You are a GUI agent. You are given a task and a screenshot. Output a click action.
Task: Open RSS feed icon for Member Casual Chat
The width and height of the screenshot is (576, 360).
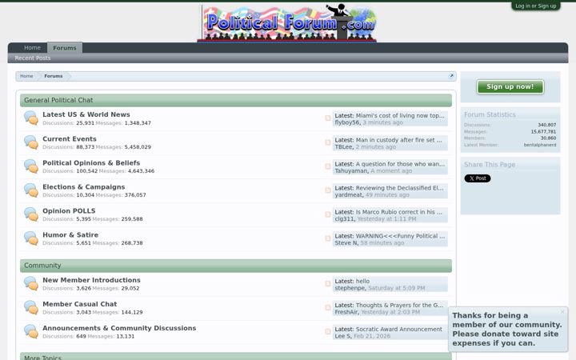(x=328, y=307)
